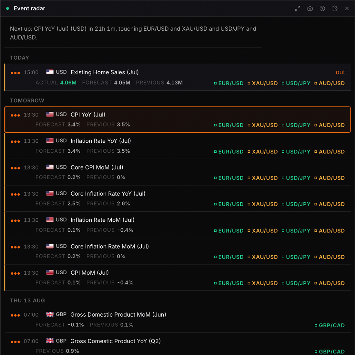Click previous value 0.9% on GDP YoY

(72, 351)
